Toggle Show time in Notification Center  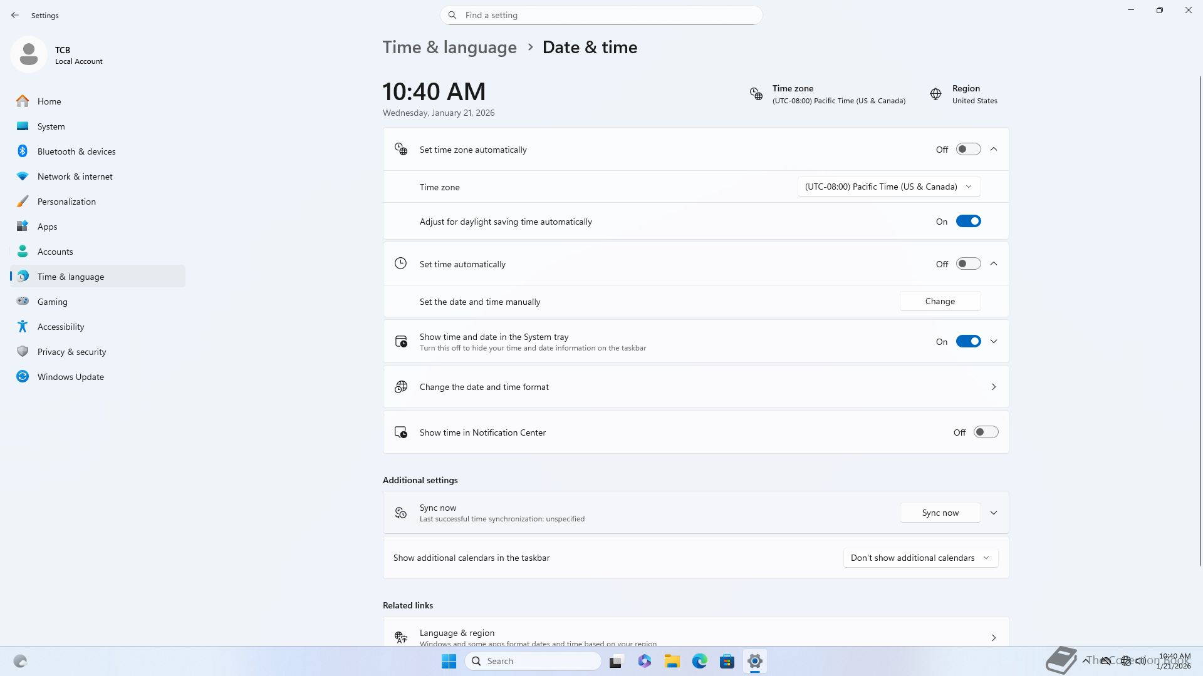coord(986,433)
